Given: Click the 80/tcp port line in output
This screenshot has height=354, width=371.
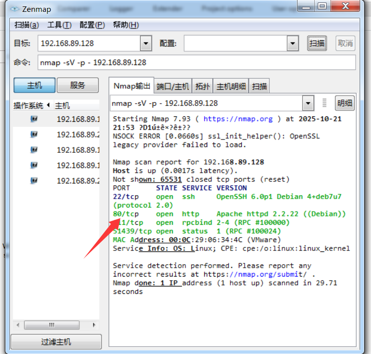Looking at the screenshot, I should pos(229,214).
